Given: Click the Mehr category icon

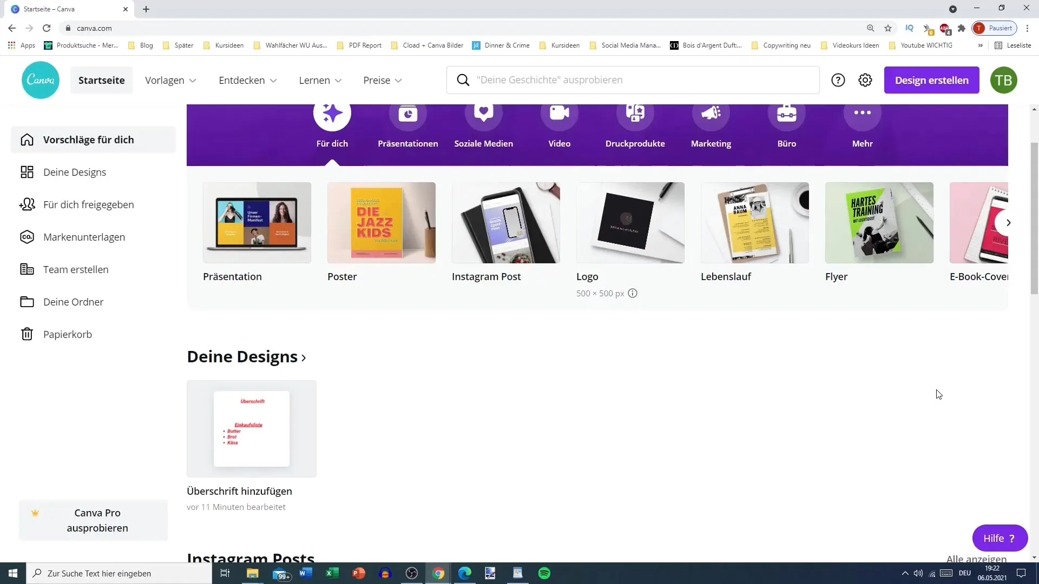Looking at the screenshot, I should pyautogui.click(x=863, y=114).
